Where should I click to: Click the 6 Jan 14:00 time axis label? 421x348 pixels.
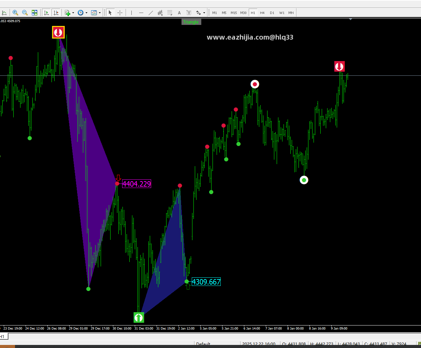pyautogui.click(x=252, y=329)
